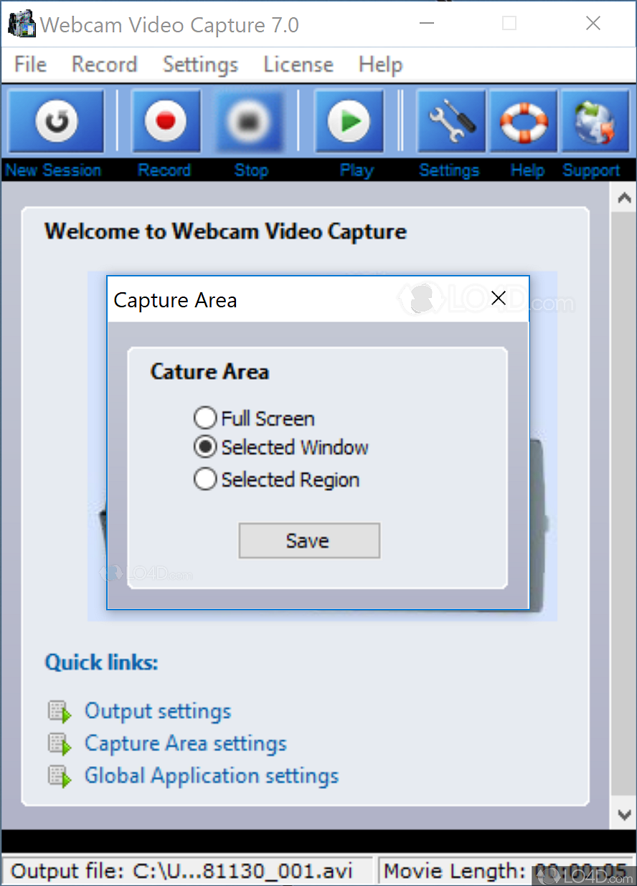
Task: Select the Full Screen capture option
Action: (205, 418)
